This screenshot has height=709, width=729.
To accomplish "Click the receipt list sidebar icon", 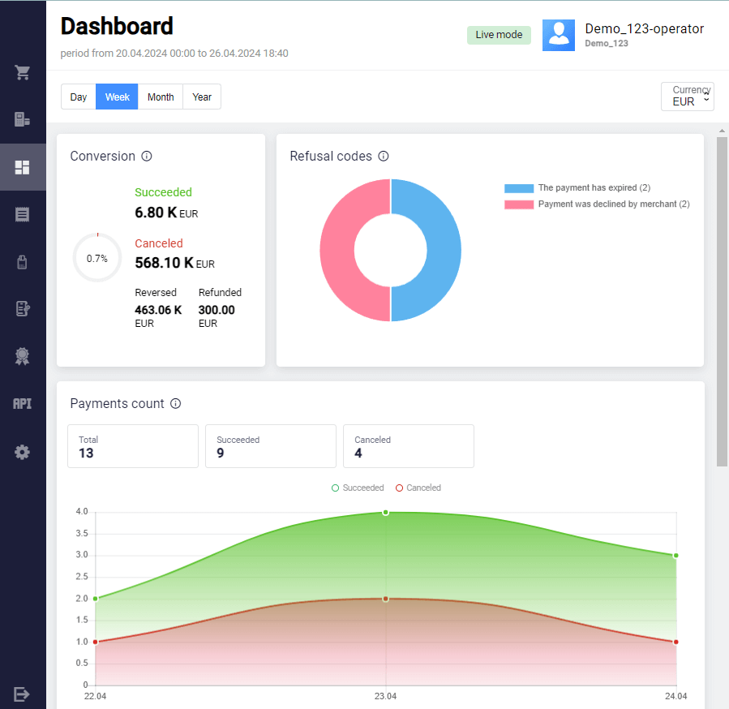I will pyautogui.click(x=23, y=214).
